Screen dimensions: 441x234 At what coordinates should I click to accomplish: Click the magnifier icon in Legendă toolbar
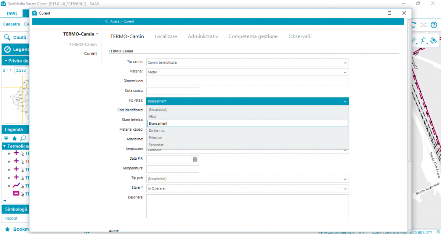[23, 138]
